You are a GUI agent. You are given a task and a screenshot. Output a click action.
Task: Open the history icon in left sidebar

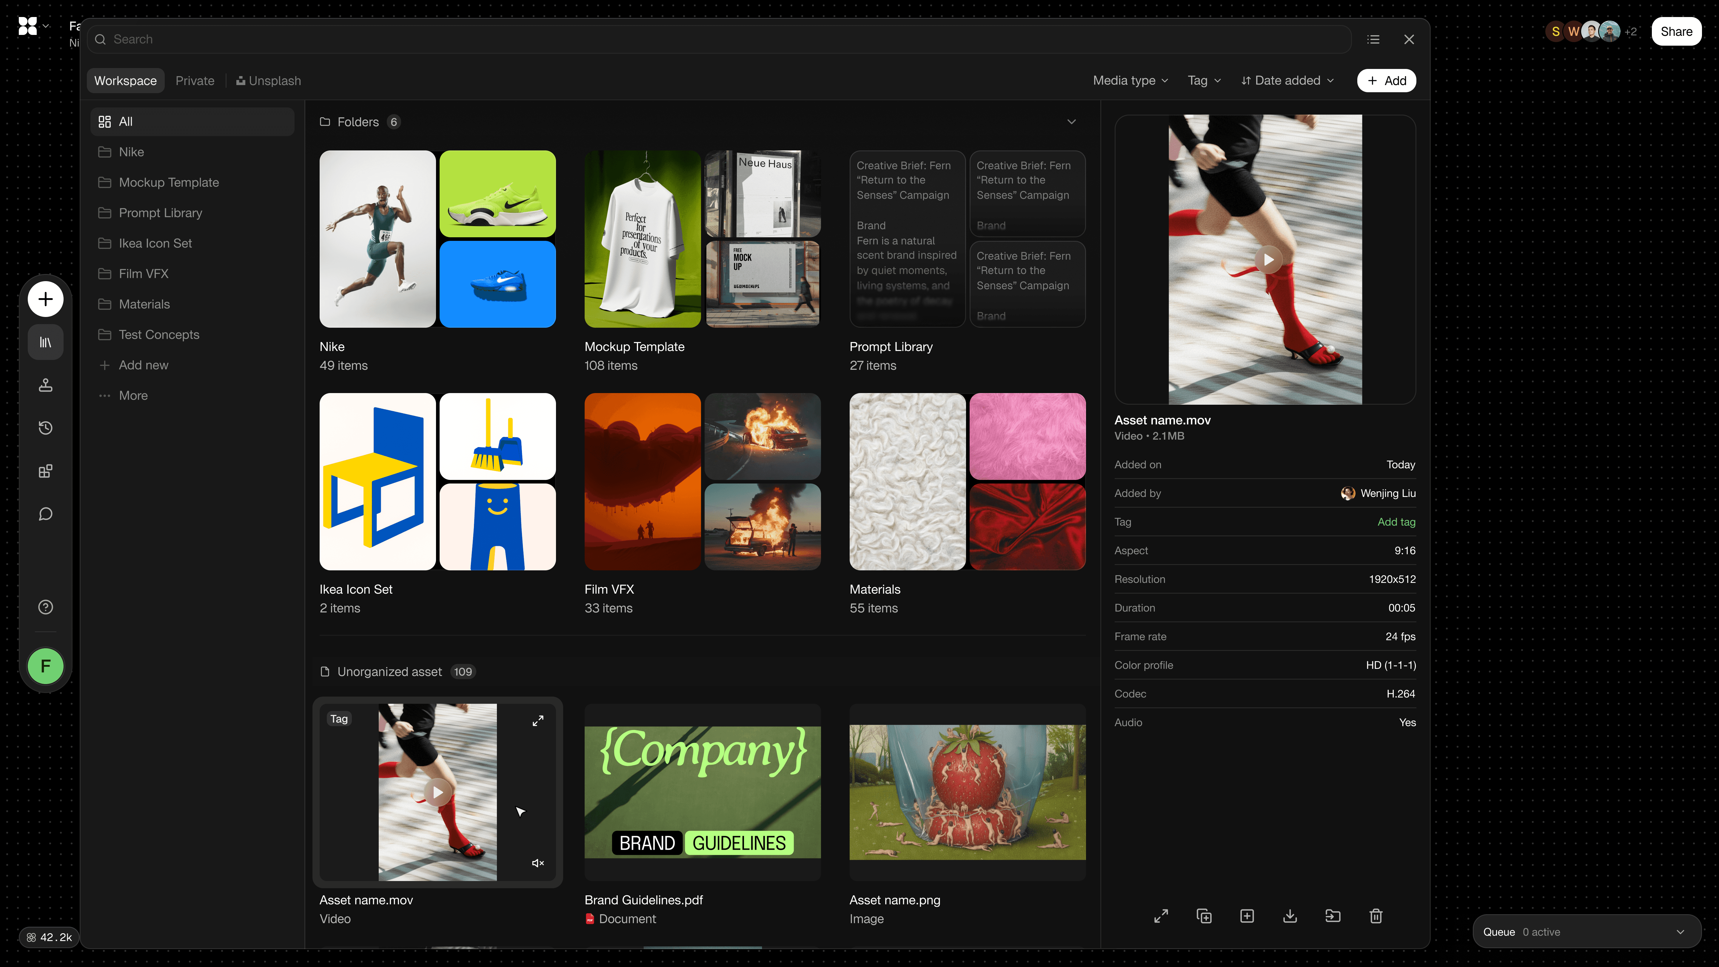(x=45, y=428)
